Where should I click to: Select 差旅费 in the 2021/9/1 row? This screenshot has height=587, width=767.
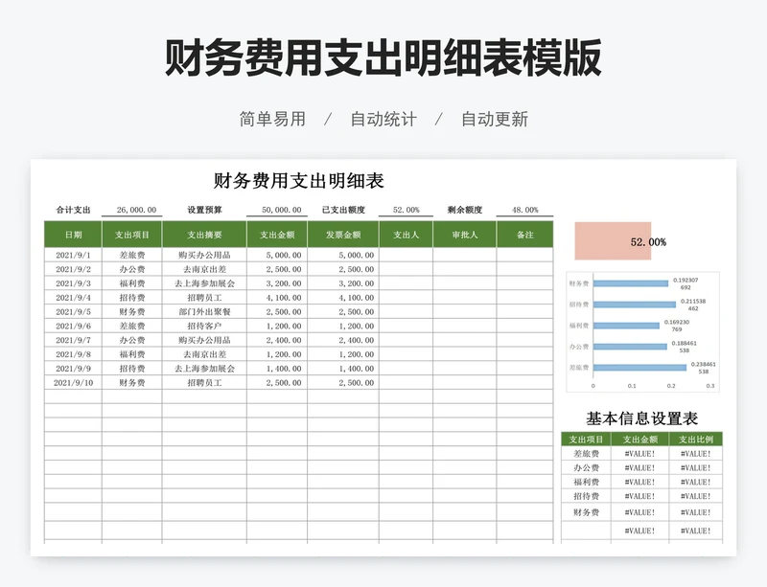132,255
